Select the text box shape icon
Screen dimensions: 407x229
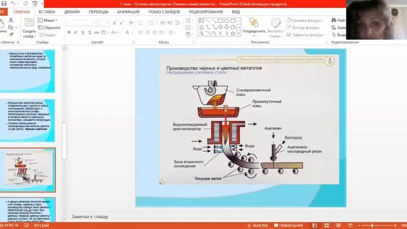pyautogui.click(x=202, y=20)
